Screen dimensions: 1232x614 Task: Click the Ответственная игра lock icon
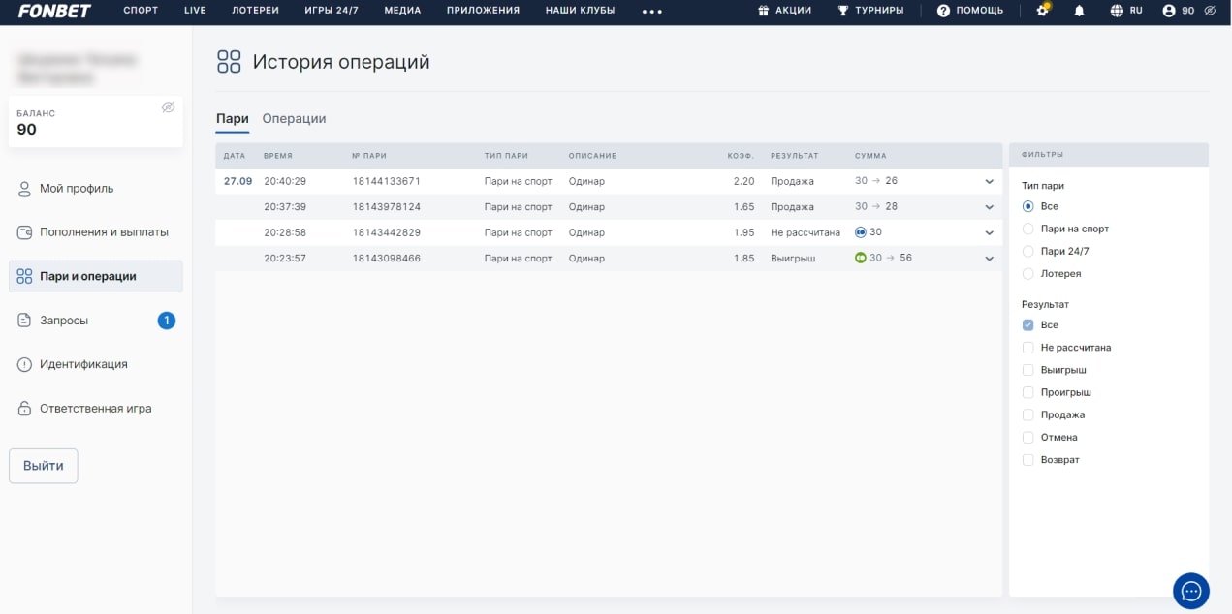click(x=25, y=409)
